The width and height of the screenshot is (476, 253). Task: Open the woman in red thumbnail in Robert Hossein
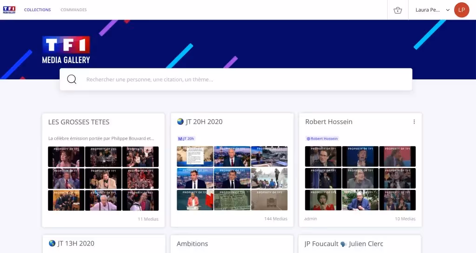click(323, 200)
